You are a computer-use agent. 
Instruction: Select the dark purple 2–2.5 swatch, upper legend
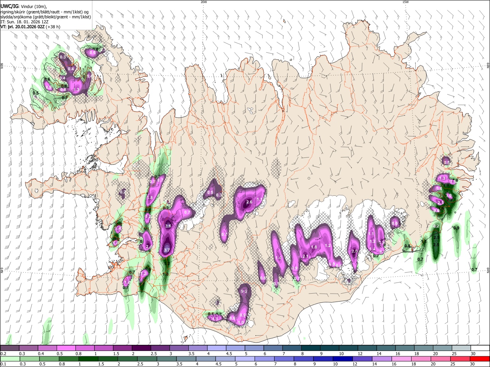click(x=141, y=348)
